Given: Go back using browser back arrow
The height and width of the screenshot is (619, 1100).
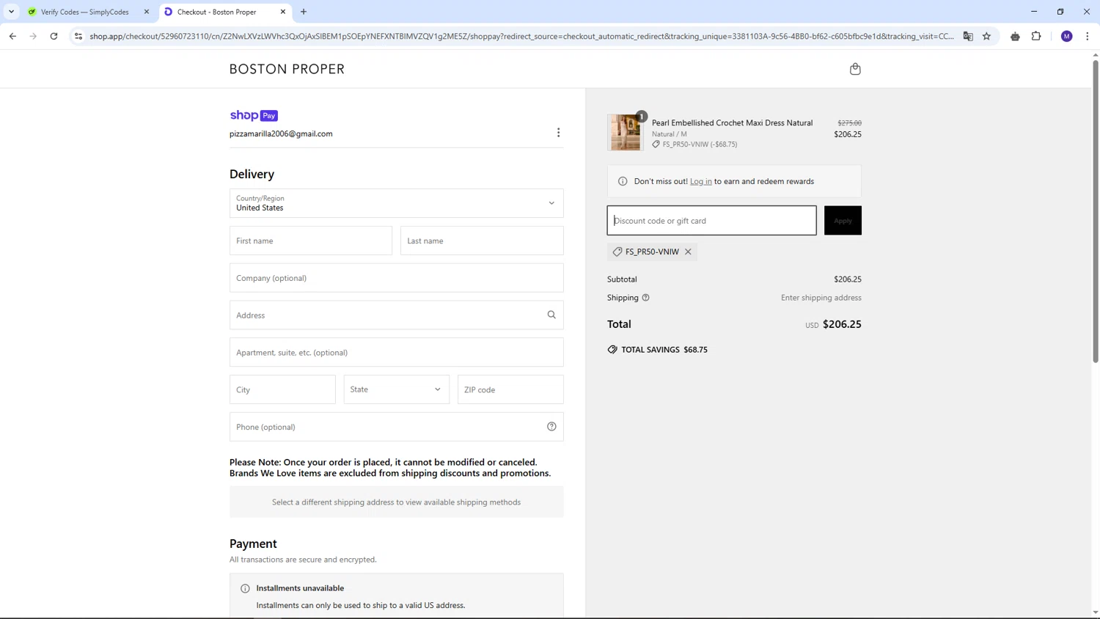Looking at the screenshot, I should [x=12, y=36].
